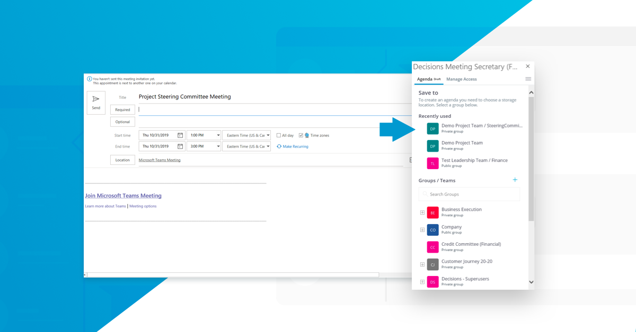
Task: Open Learn more about Teams link
Action: (105, 206)
